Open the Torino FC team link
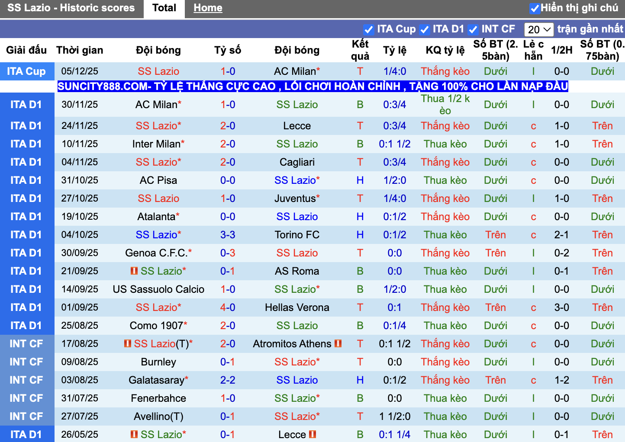Viewport: 625px width, 442px height. point(297,235)
